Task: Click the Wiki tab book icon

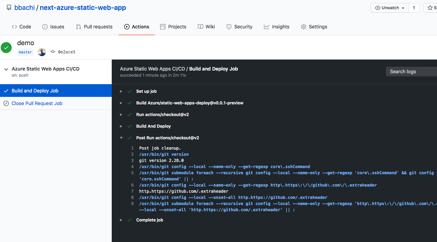Action: pyautogui.click(x=201, y=27)
